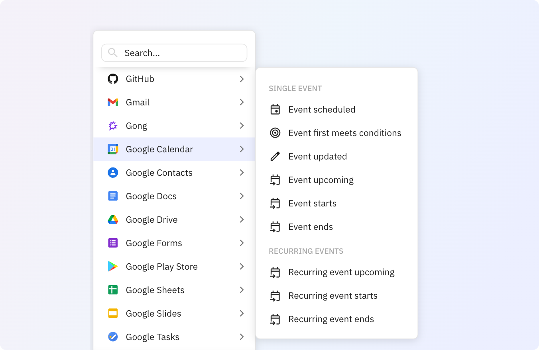Viewport: 539px width, 350px height.
Task: Click pencil icon beside Event updated
Action: [275, 156]
